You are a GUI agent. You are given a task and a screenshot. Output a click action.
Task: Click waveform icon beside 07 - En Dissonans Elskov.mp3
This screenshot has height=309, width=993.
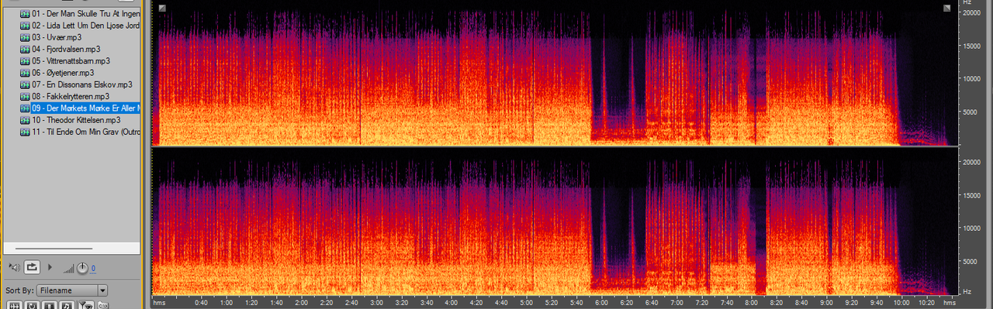(25, 84)
